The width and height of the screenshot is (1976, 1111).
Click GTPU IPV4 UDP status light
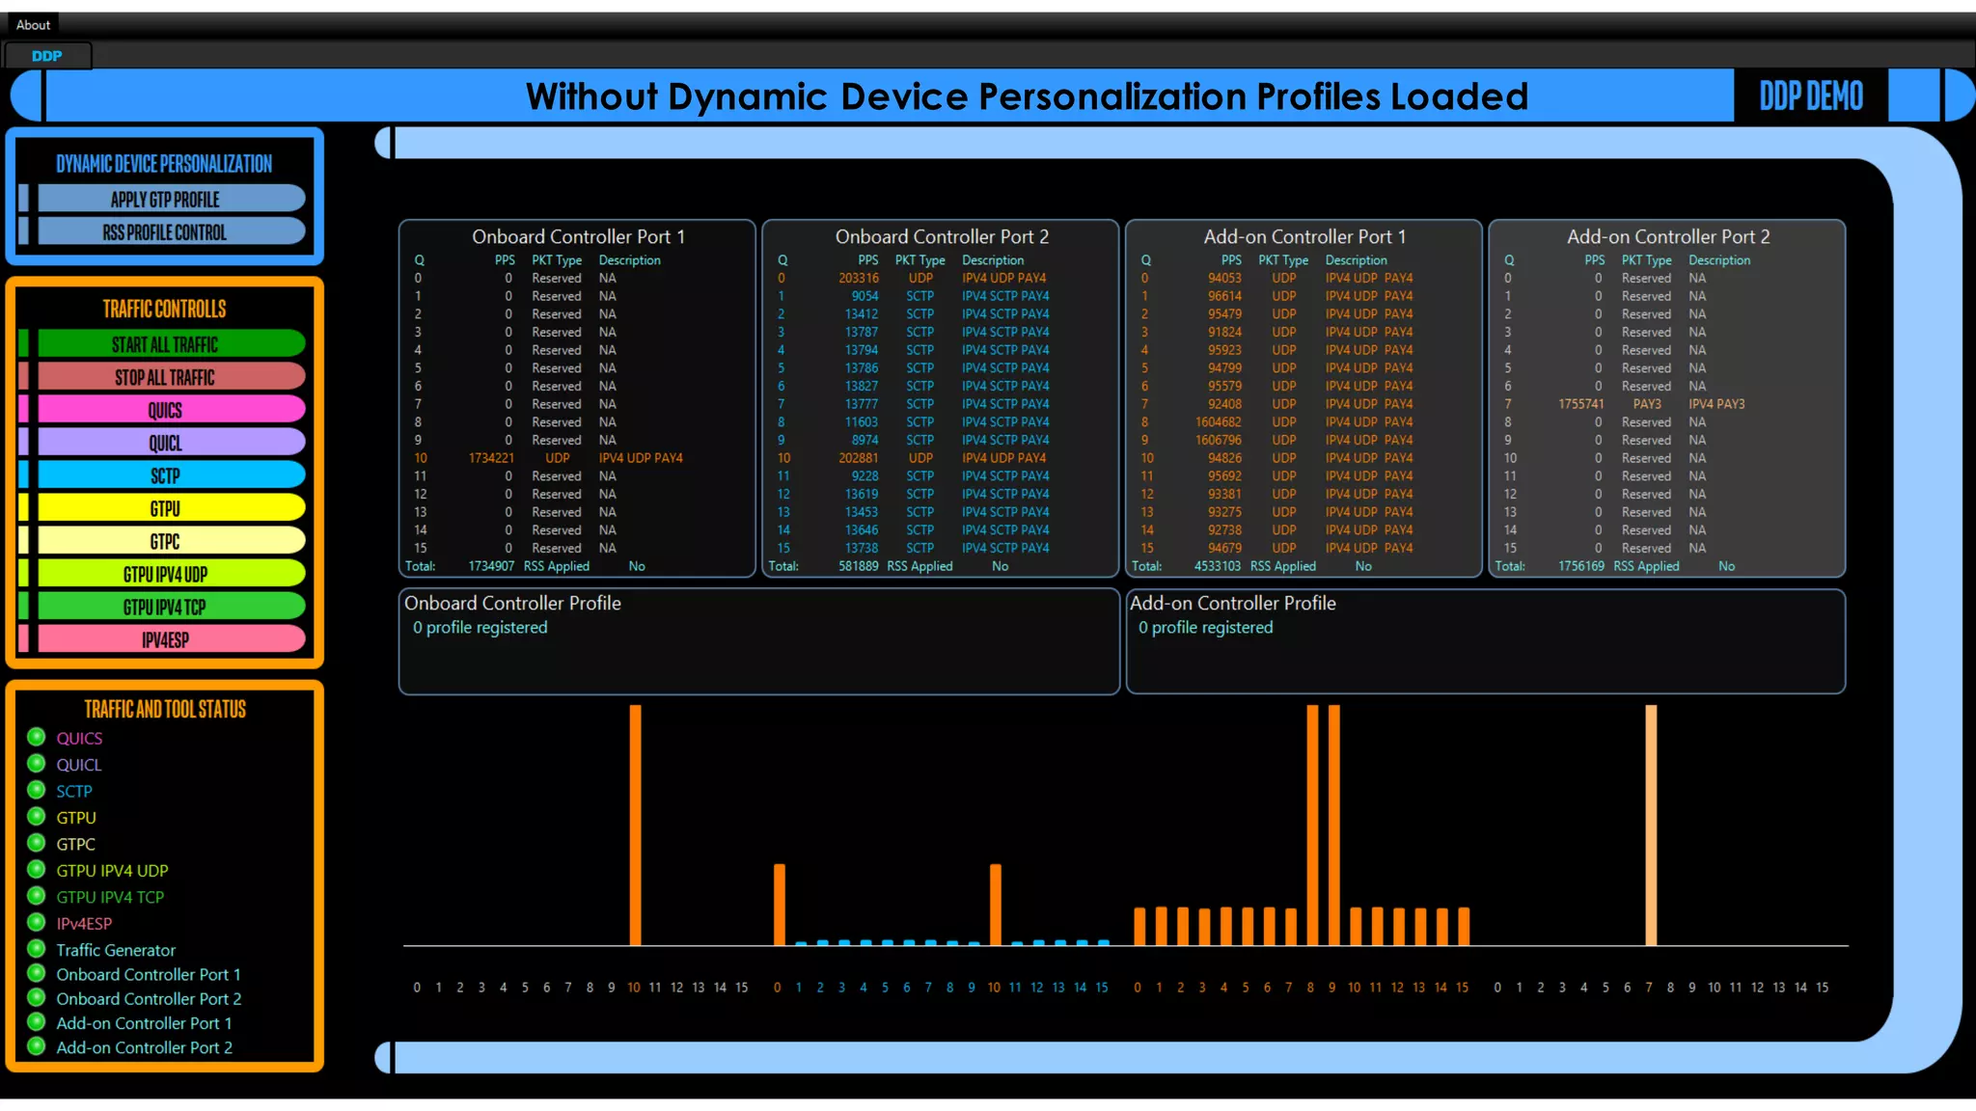click(x=37, y=869)
